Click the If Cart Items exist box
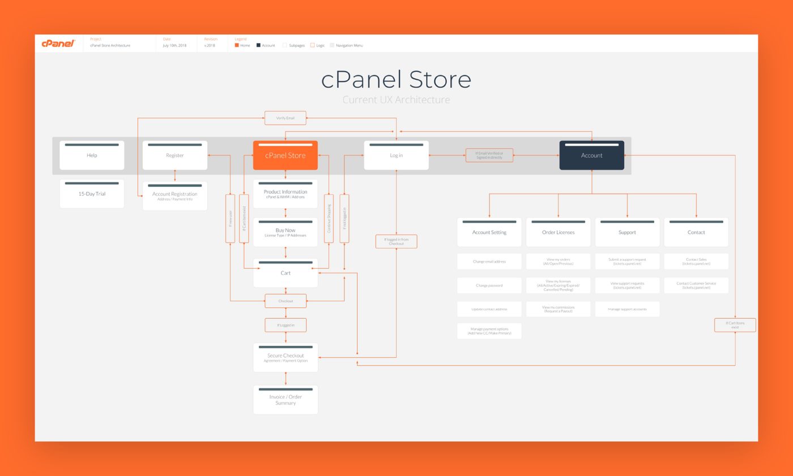This screenshot has height=476, width=793. pyautogui.click(x=735, y=325)
